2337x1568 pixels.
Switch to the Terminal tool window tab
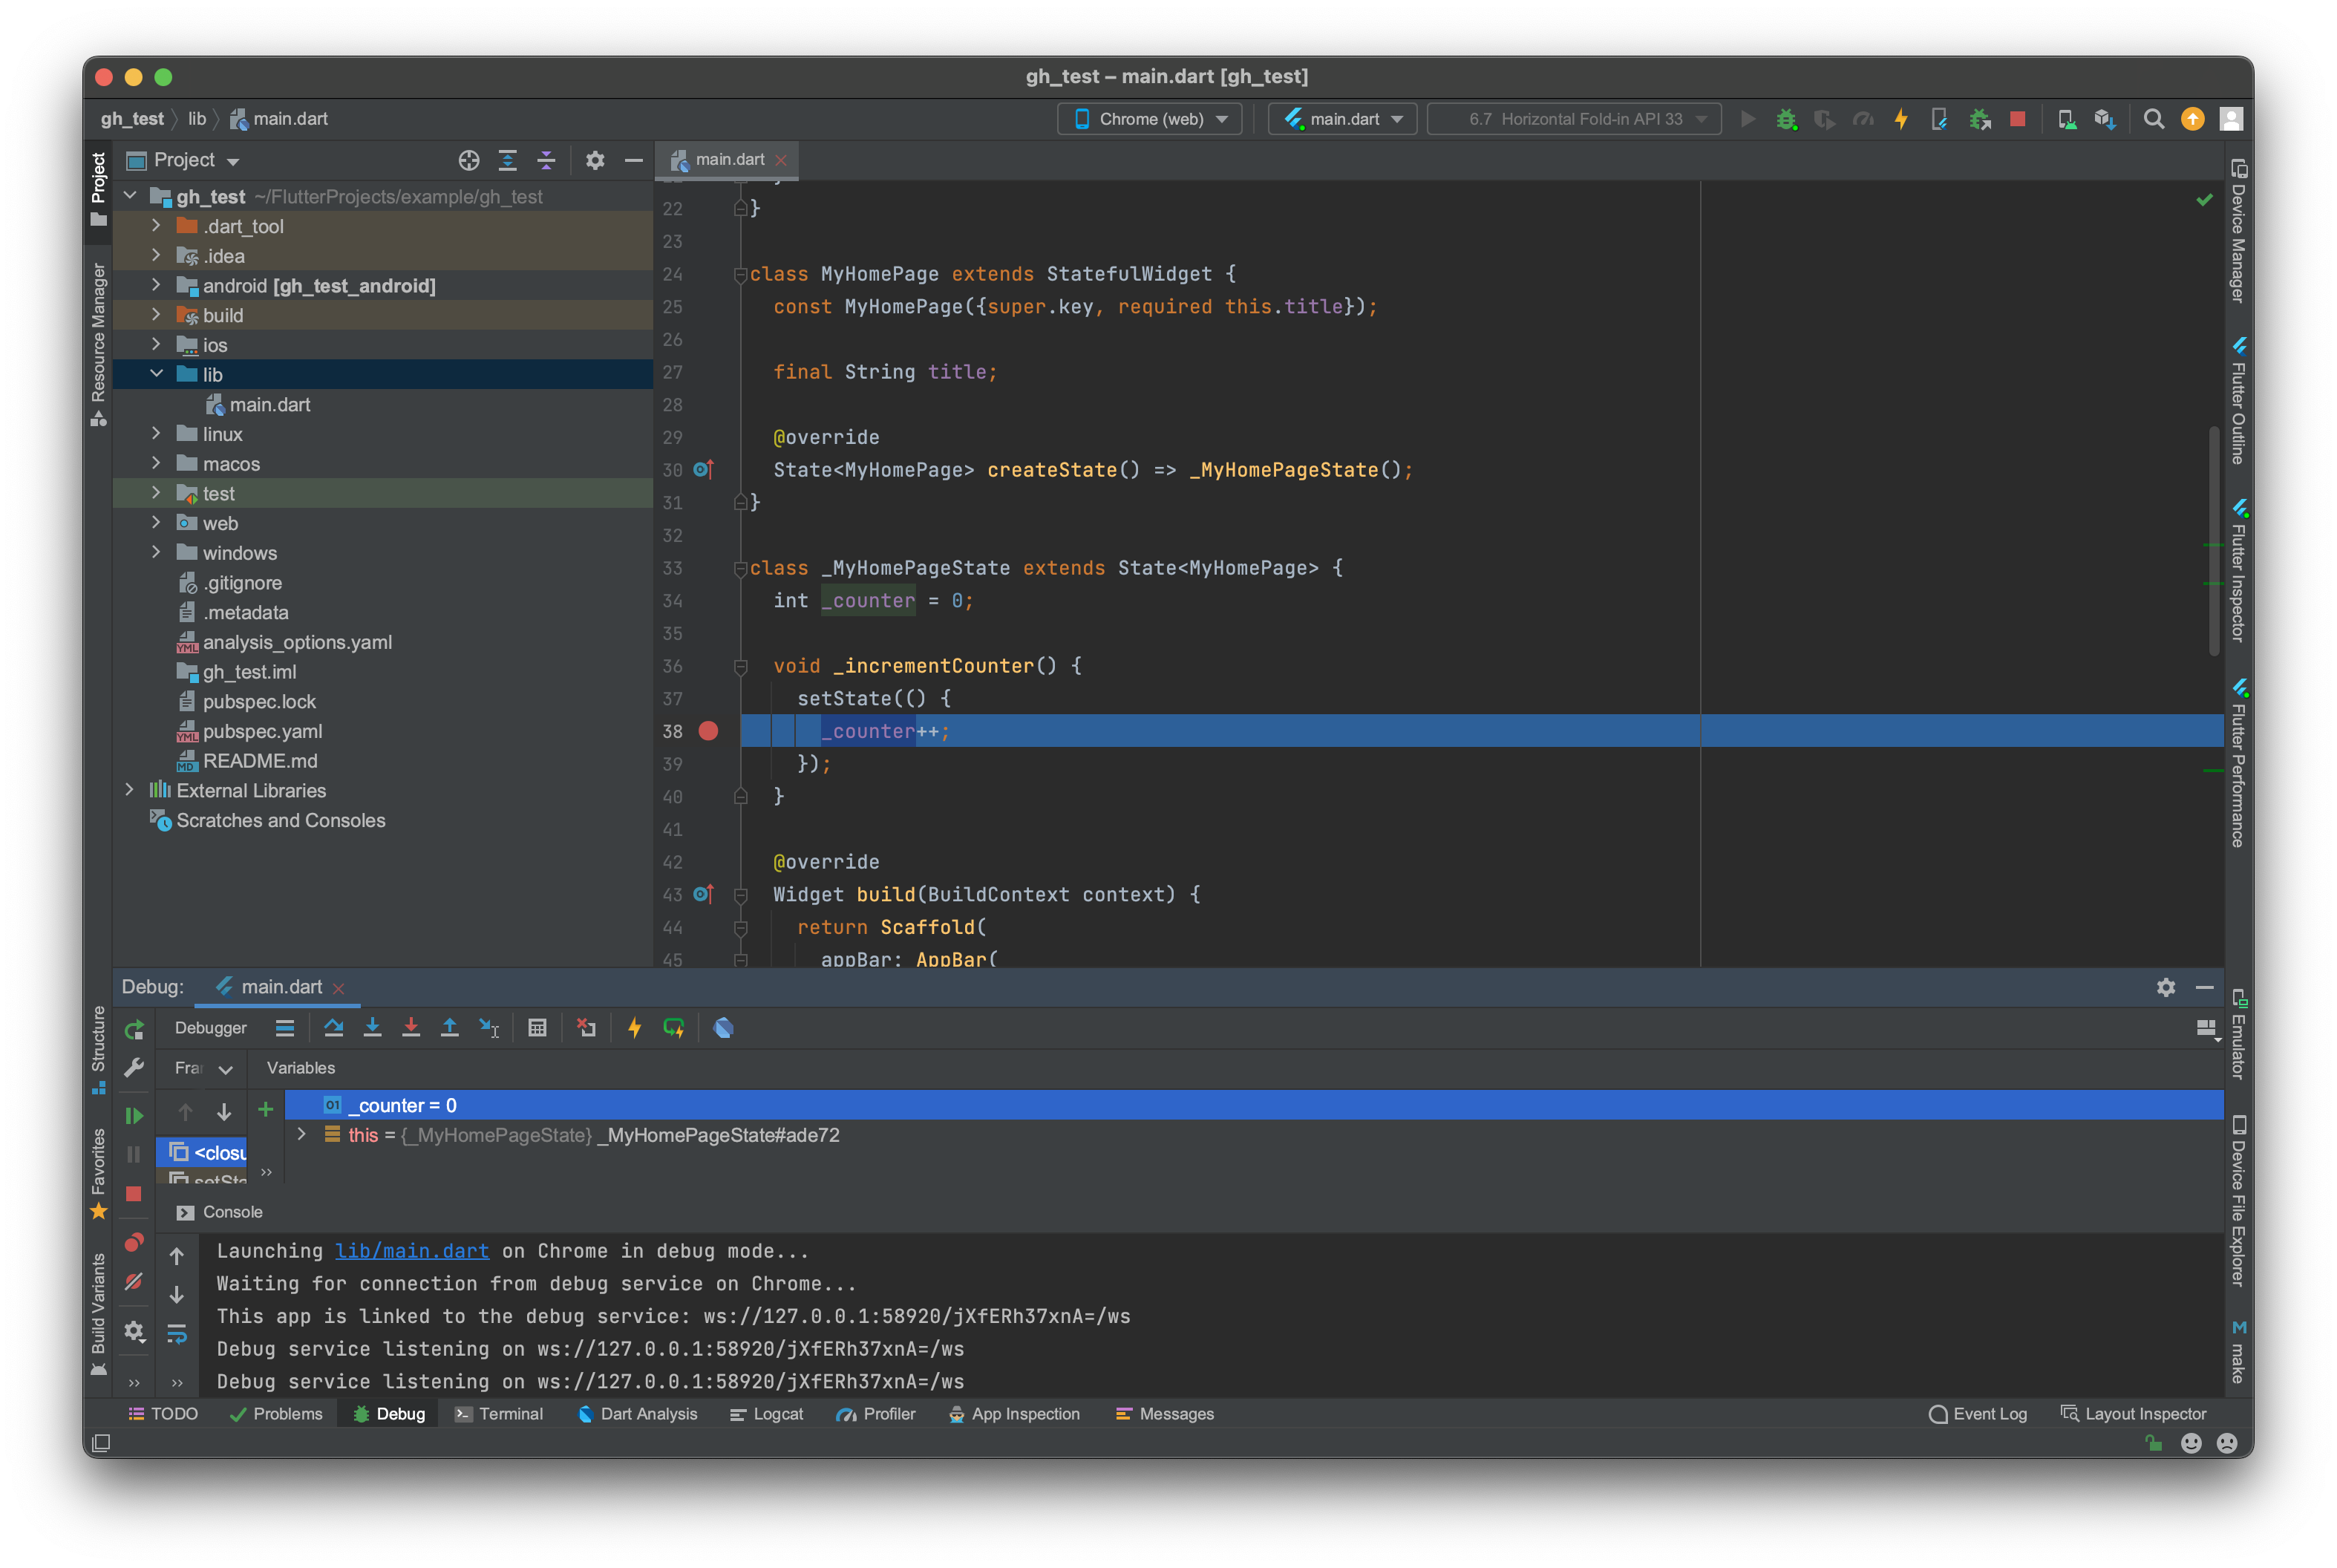tap(499, 1414)
